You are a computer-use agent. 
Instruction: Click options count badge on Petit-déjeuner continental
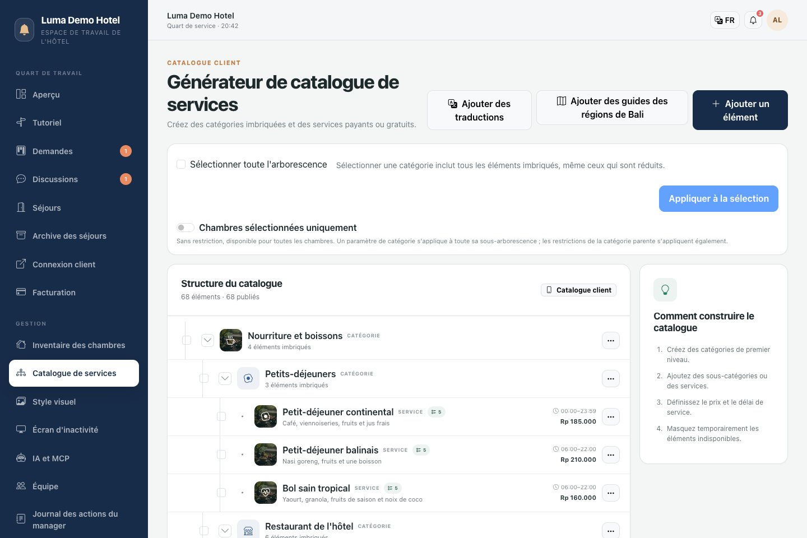coord(437,412)
